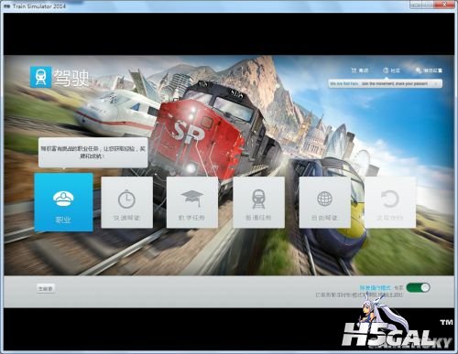Open the graduation cap tutorial tile

pos(192,202)
